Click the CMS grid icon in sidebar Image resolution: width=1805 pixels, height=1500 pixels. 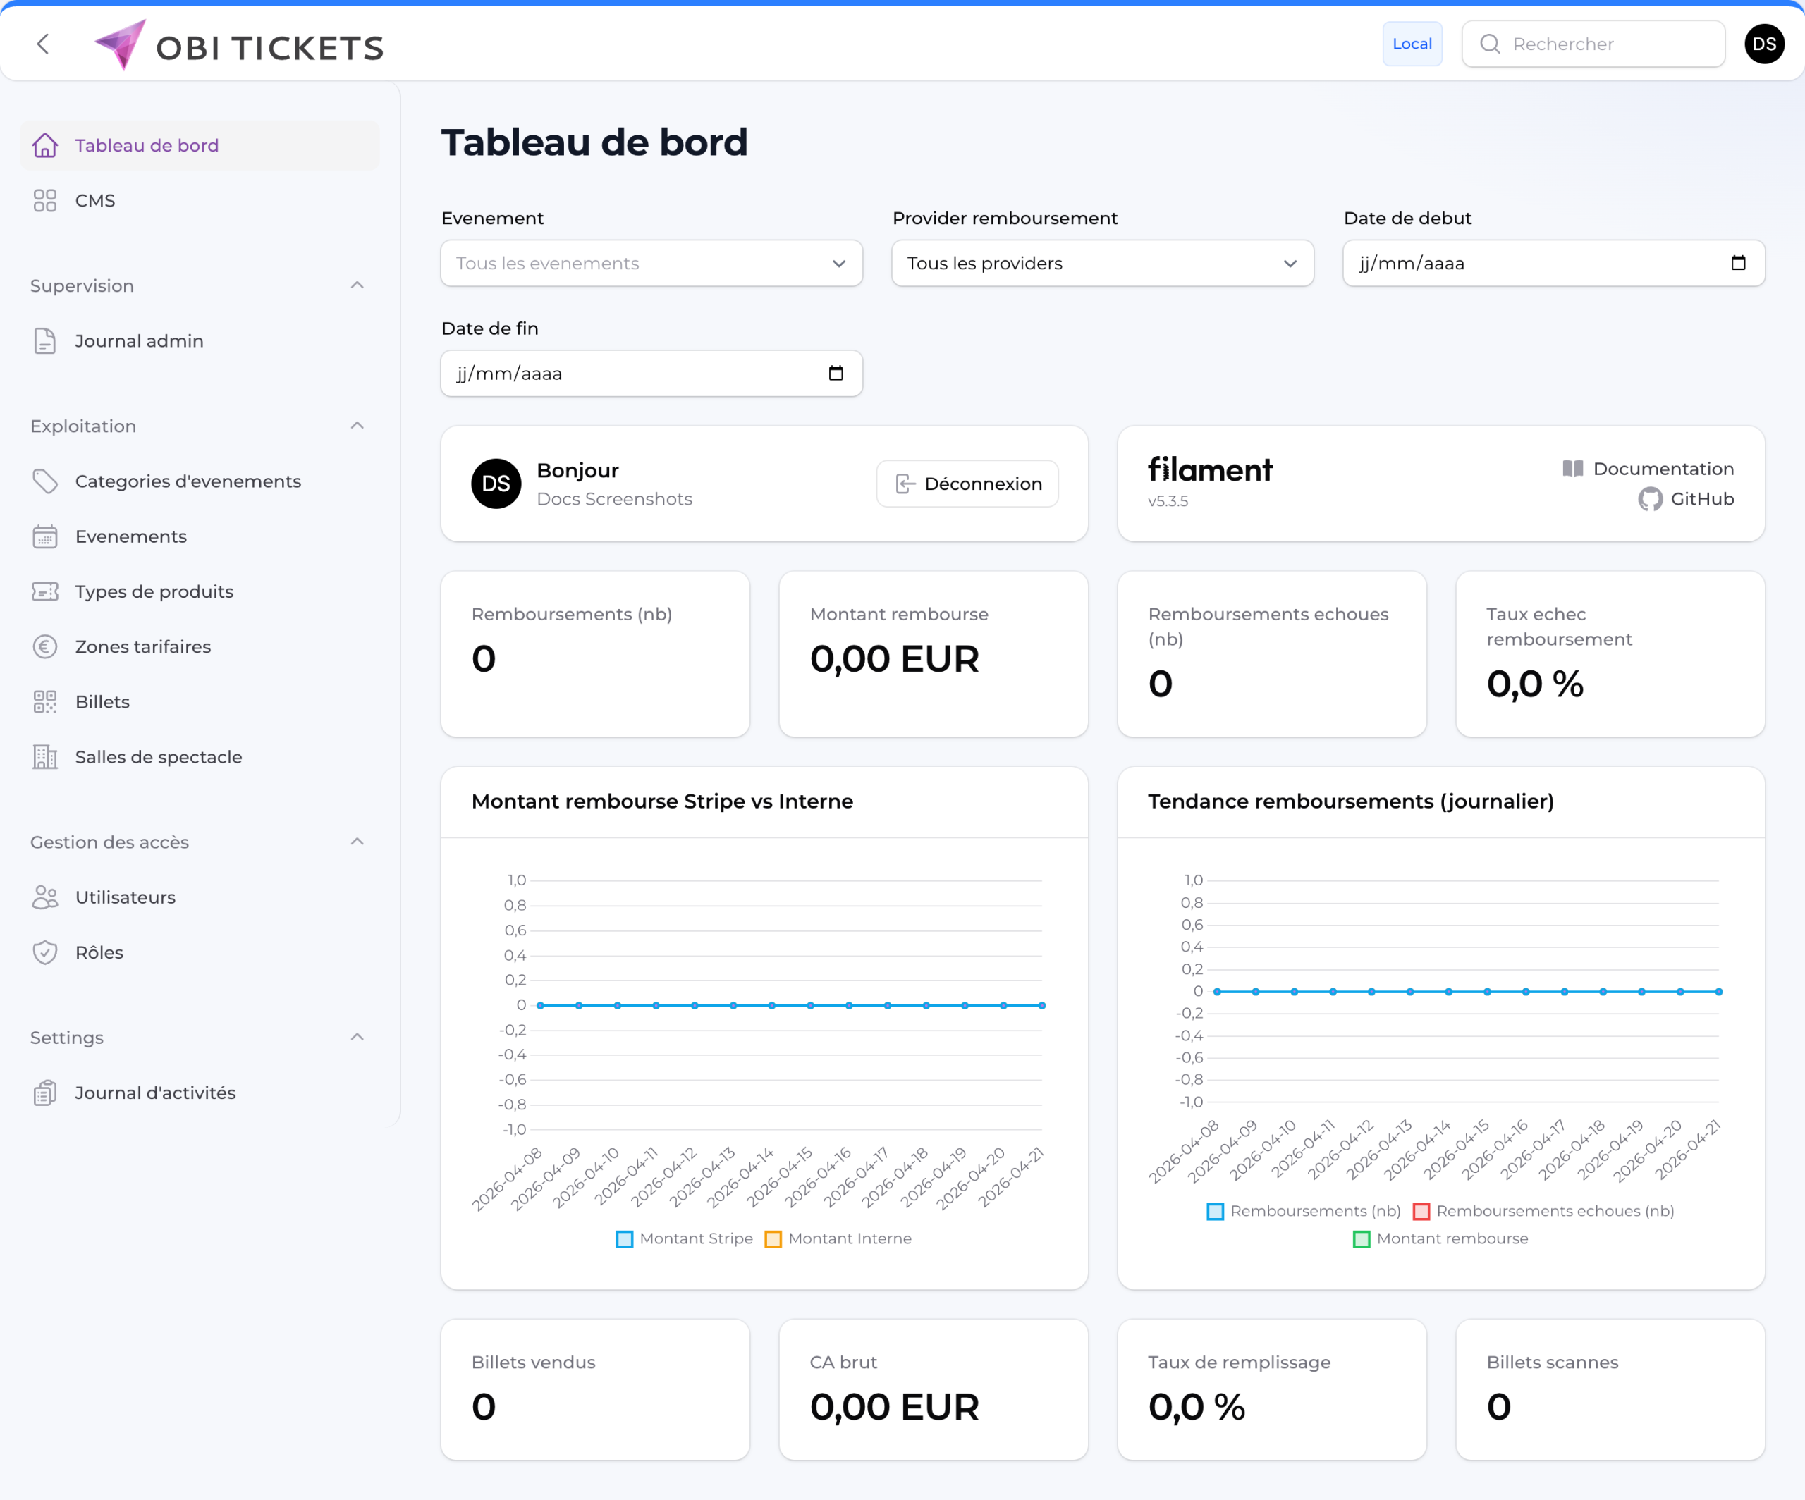44,200
